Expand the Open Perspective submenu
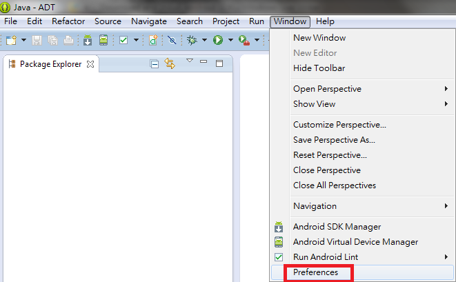456x282 pixels. point(446,89)
